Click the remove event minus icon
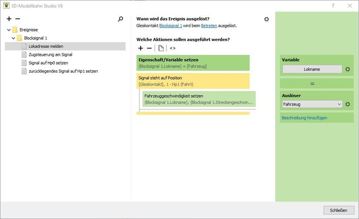Screen dimensions: 359x219 coord(18,19)
